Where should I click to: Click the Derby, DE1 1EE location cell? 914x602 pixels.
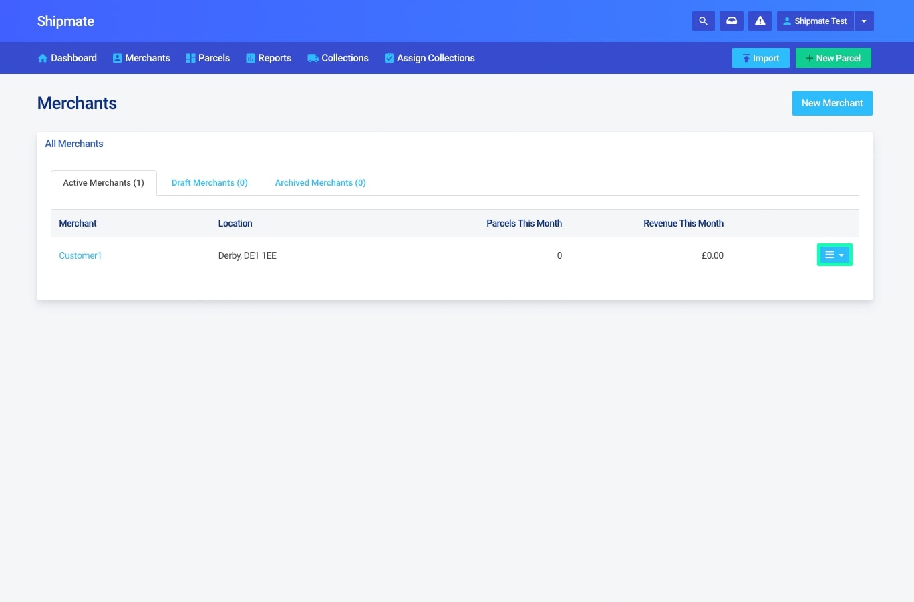247,255
